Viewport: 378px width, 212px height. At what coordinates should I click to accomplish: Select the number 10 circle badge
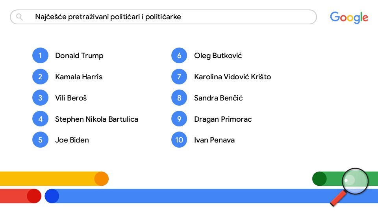[179, 140]
